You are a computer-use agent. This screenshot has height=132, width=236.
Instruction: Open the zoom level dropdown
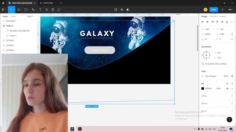tap(231, 10)
